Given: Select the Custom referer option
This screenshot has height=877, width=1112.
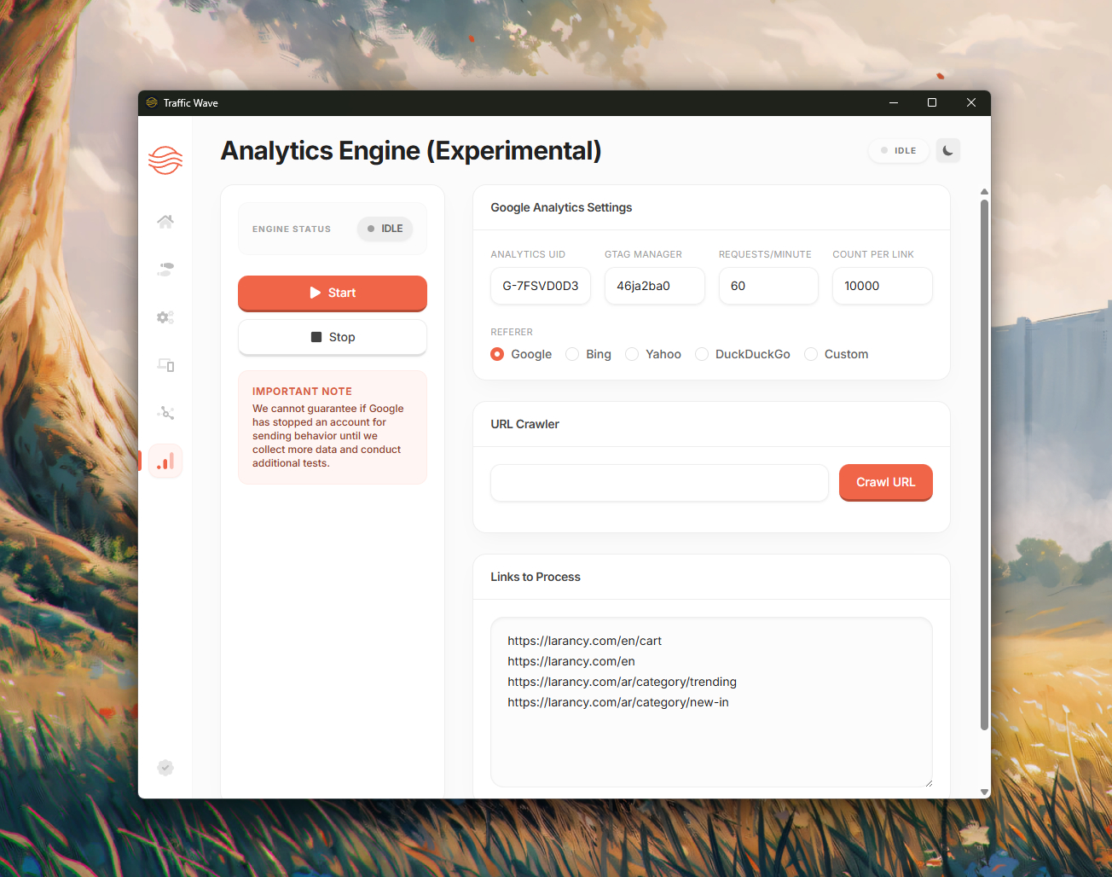Looking at the screenshot, I should [x=811, y=354].
